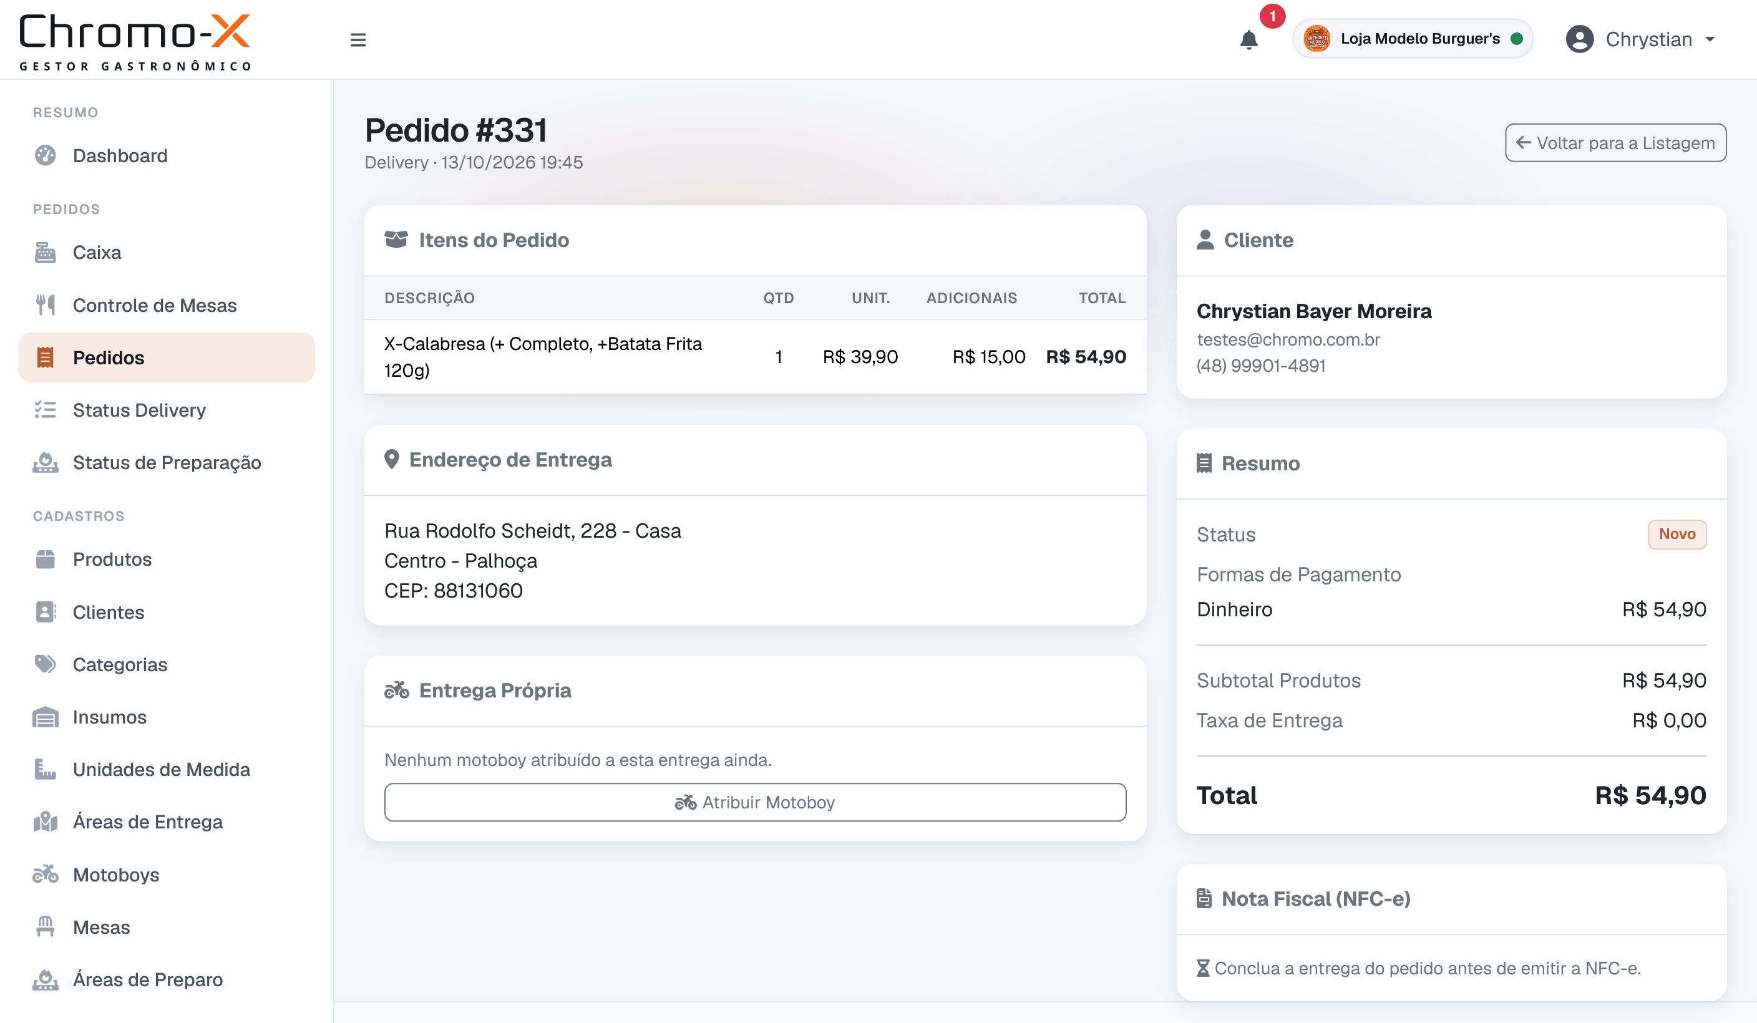The height and width of the screenshot is (1023, 1757).
Task: Click the green store online status dot
Action: [1516, 39]
